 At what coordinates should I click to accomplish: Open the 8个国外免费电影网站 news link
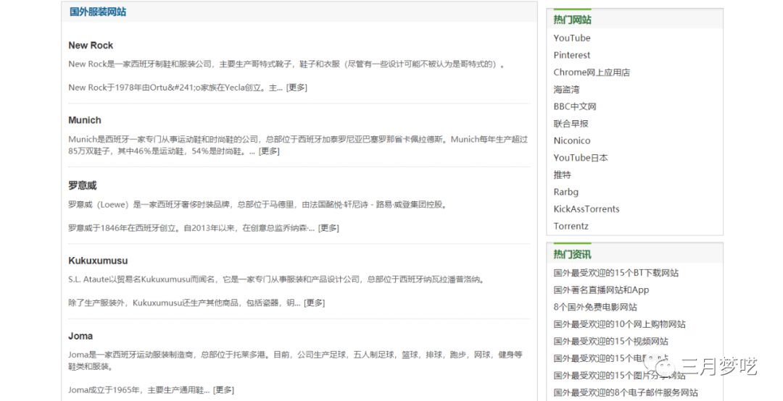[595, 307]
